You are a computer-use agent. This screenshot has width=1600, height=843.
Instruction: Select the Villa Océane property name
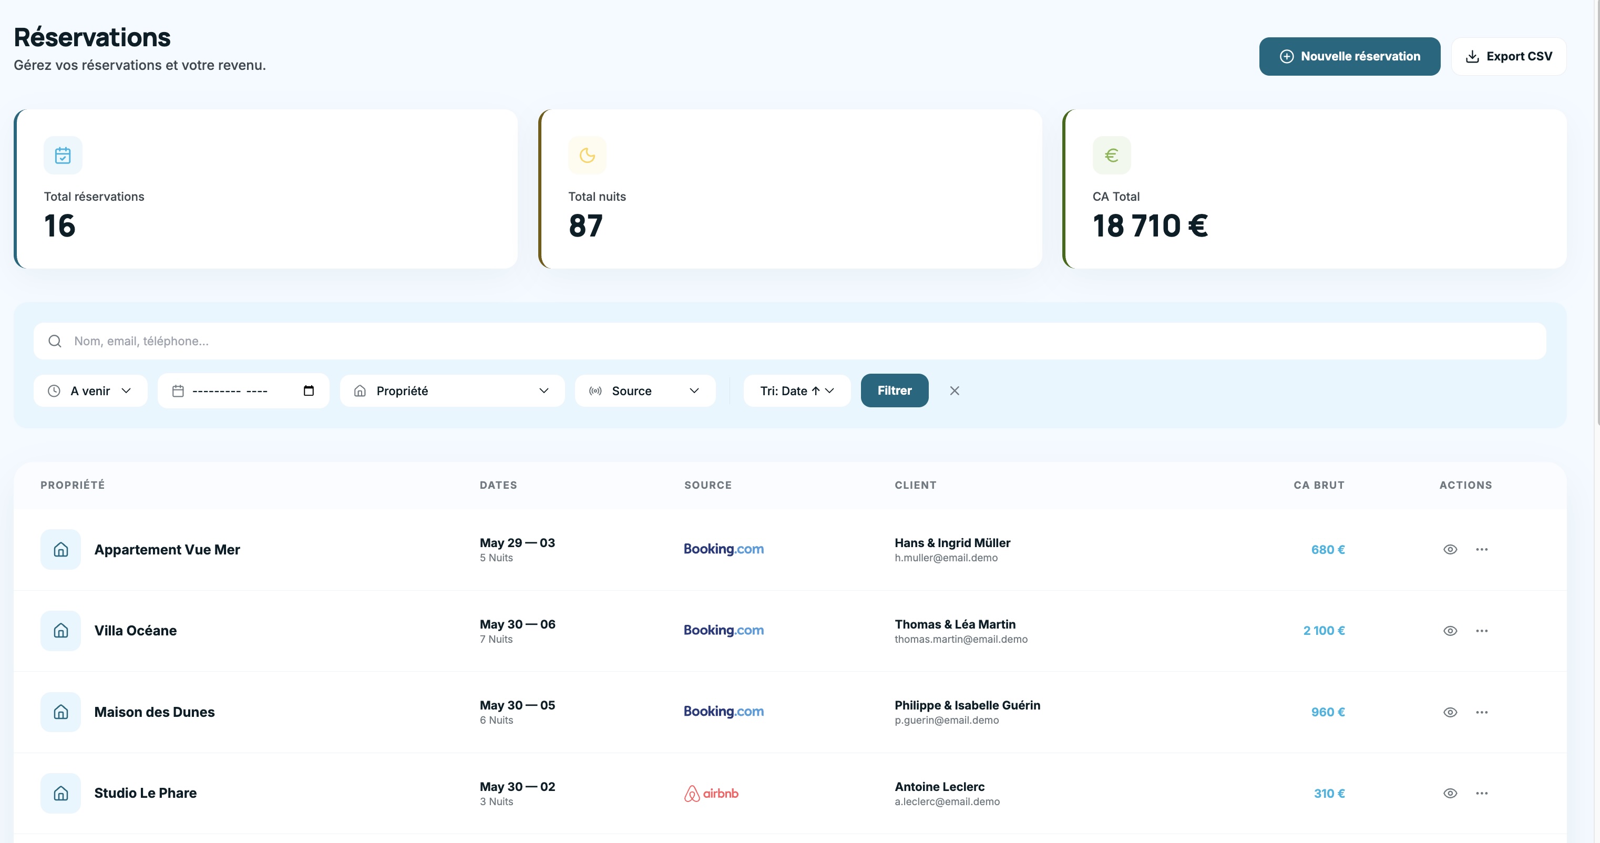tap(136, 631)
